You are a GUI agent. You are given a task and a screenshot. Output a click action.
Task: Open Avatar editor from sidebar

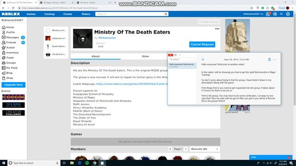(8, 47)
